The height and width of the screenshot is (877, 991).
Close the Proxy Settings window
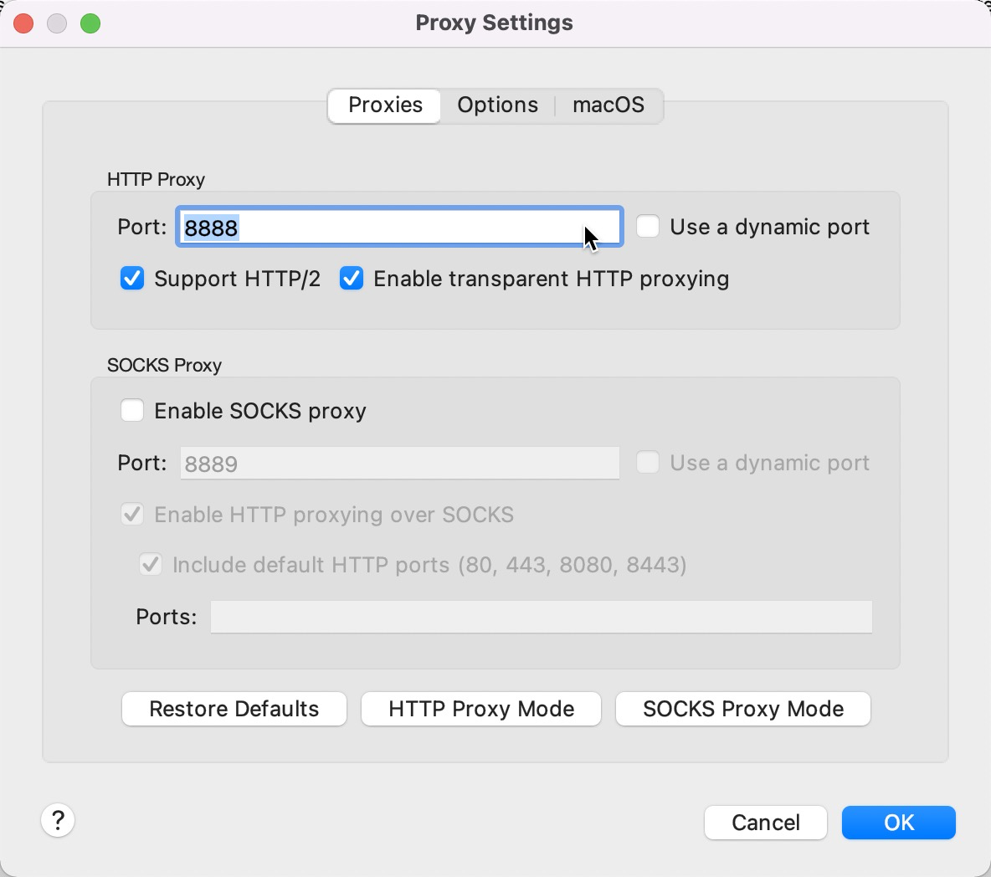tap(23, 23)
